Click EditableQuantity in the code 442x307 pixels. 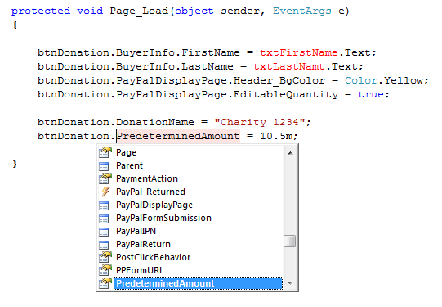(286, 95)
